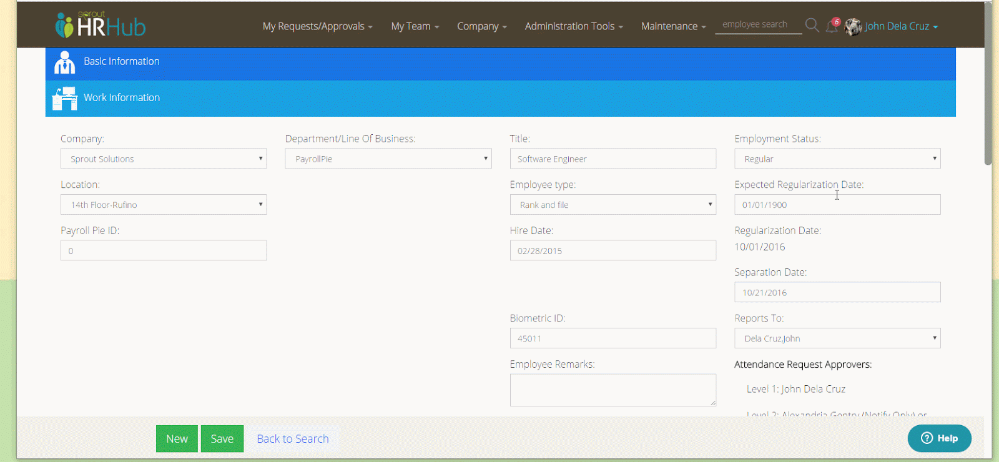999x462 pixels.
Task: Collapse the Work Information section
Action: (501, 99)
